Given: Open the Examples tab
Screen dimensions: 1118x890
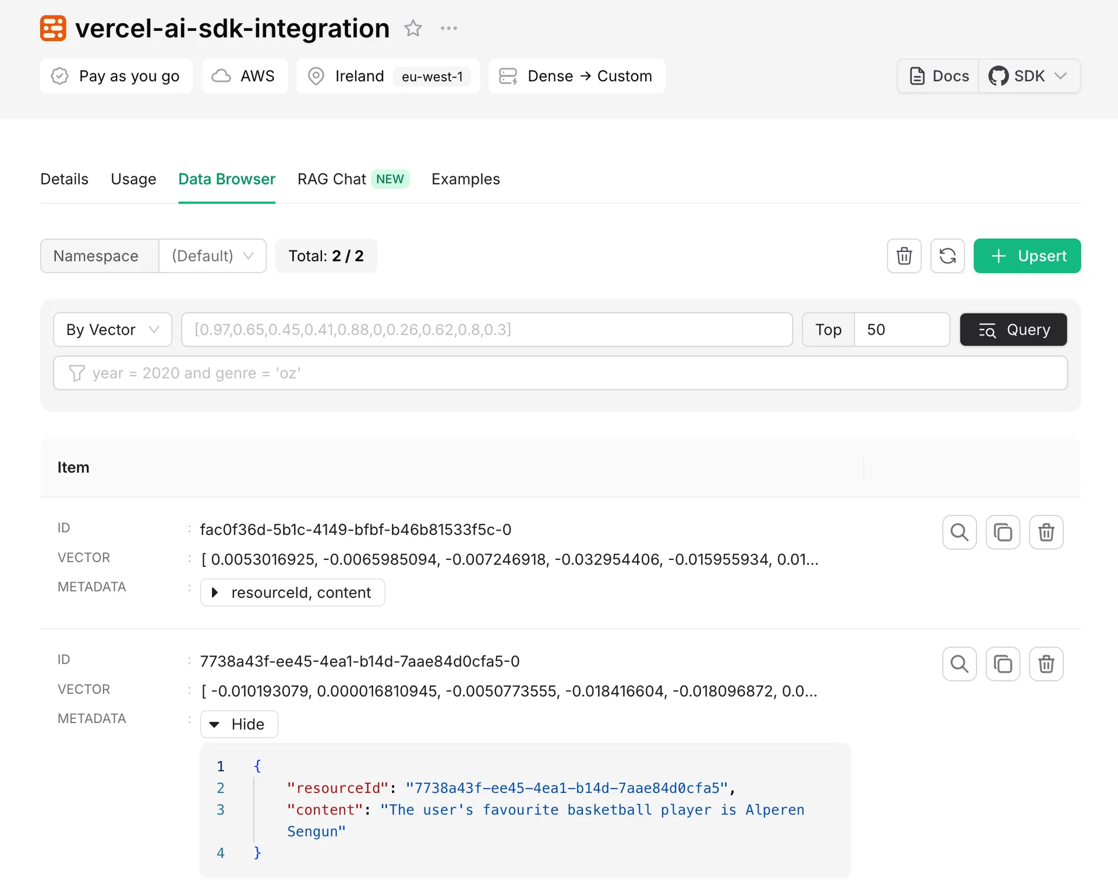Looking at the screenshot, I should coord(465,179).
